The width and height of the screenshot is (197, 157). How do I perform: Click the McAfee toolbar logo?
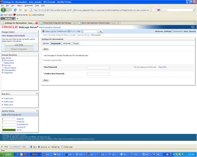(8, 18)
